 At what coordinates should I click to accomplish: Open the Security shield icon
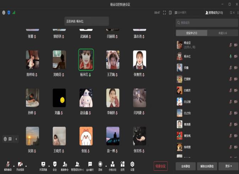point(55,164)
